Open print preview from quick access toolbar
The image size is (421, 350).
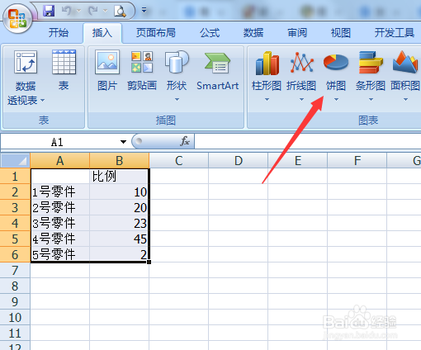[120, 12]
